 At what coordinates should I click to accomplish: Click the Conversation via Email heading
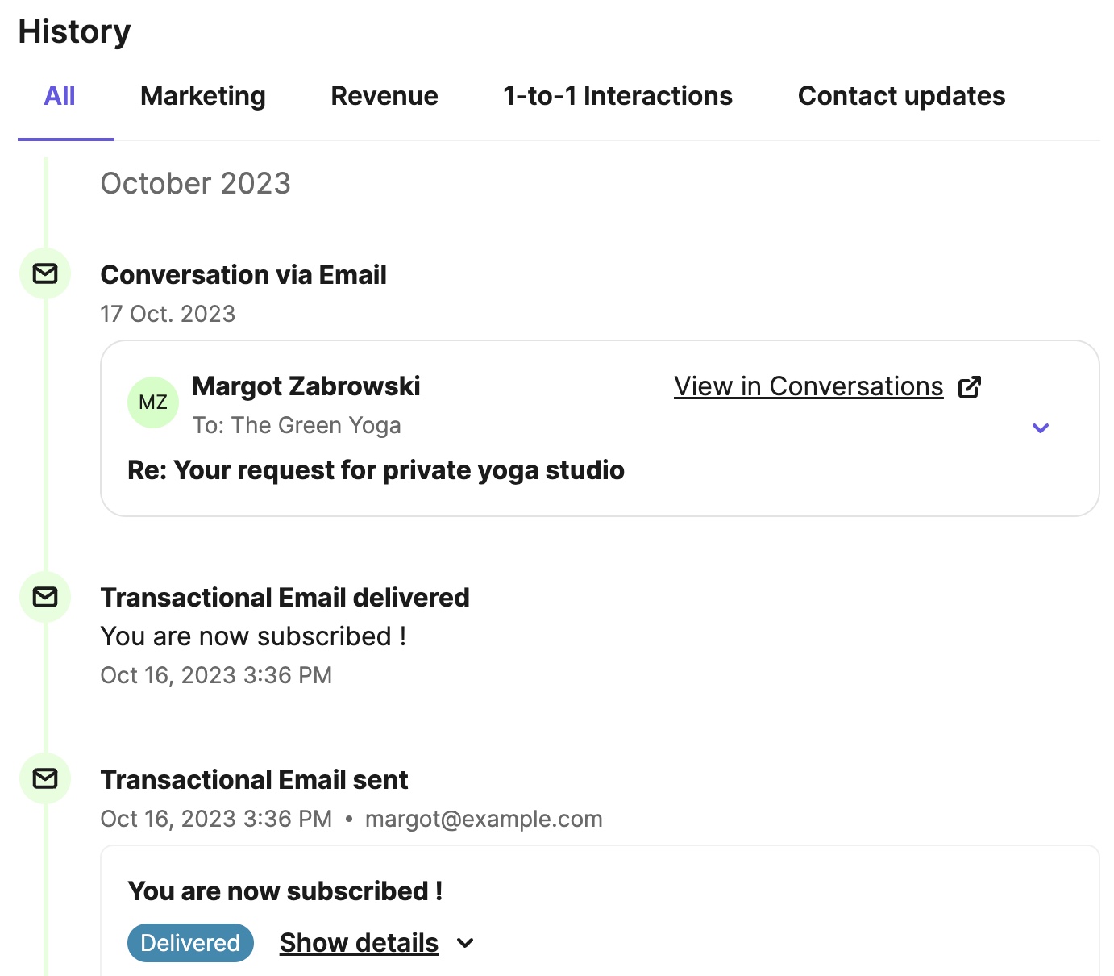click(x=243, y=275)
